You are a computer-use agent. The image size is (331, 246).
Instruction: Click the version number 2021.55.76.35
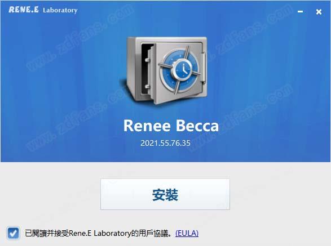click(x=165, y=143)
